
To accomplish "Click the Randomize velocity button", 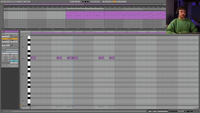I will coord(6,61).
